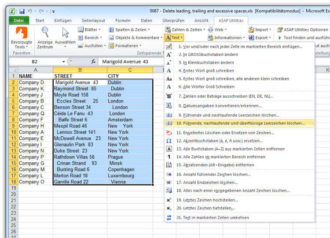Switch to the Einfügen tab

point(63,20)
